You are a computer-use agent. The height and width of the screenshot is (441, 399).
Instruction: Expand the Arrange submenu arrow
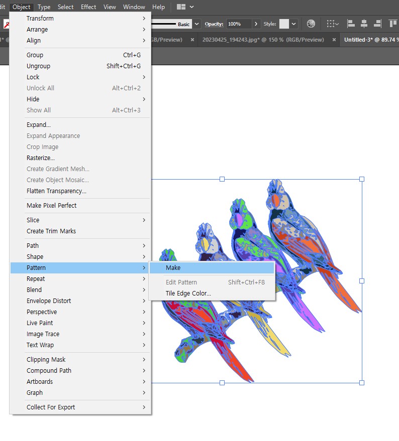[x=144, y=29]
